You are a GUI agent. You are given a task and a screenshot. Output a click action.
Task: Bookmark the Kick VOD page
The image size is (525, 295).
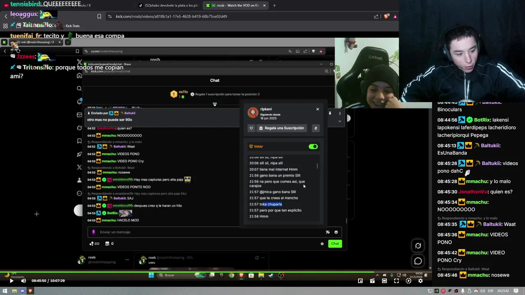click(99, 16)
